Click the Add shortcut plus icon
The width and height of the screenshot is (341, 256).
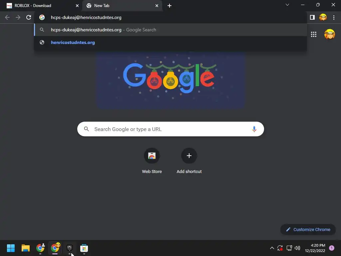(189, 156)
